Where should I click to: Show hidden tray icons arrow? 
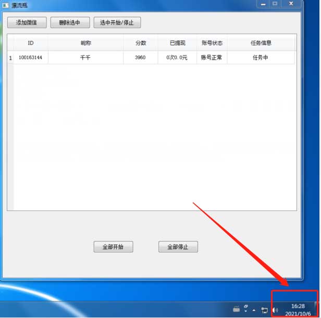tap(254, 310)
